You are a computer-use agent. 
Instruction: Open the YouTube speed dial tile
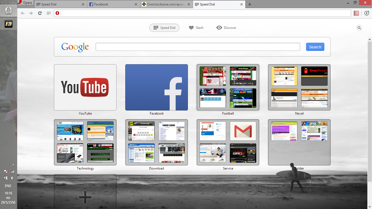[85, 87]
